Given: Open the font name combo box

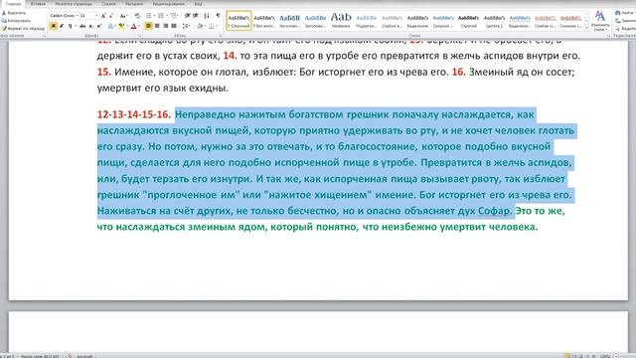Looking at the screenshot, I should click(x=64, y=16).
